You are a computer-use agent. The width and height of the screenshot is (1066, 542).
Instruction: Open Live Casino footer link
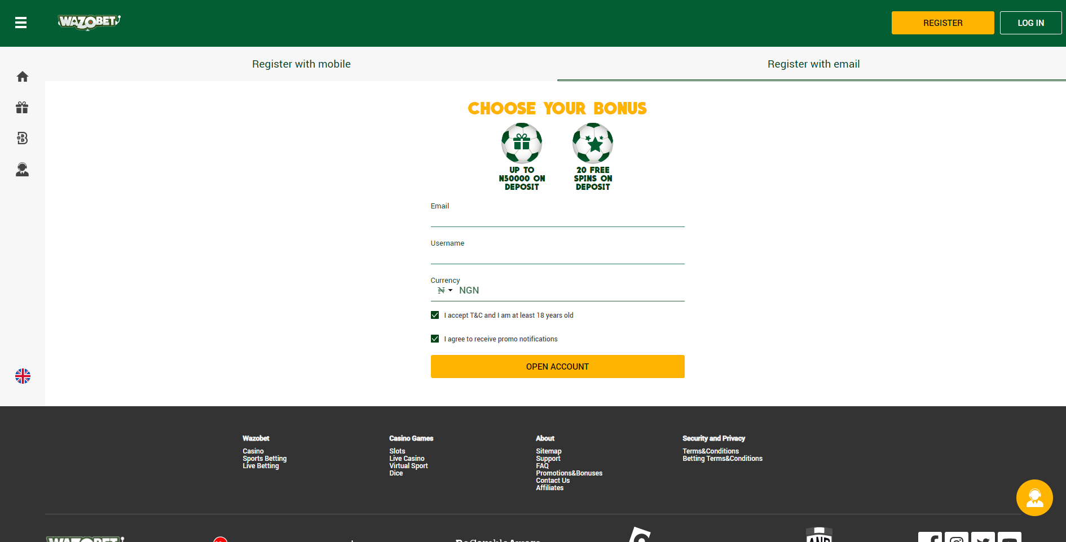point(407,459)
